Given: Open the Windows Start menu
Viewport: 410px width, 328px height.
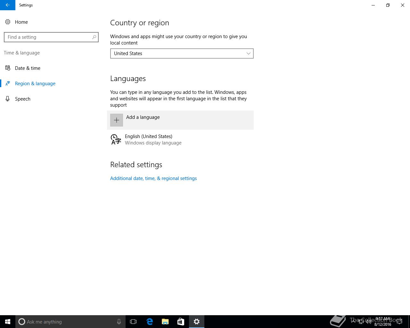Looking at the screenshot, I should tap(8, 322).
